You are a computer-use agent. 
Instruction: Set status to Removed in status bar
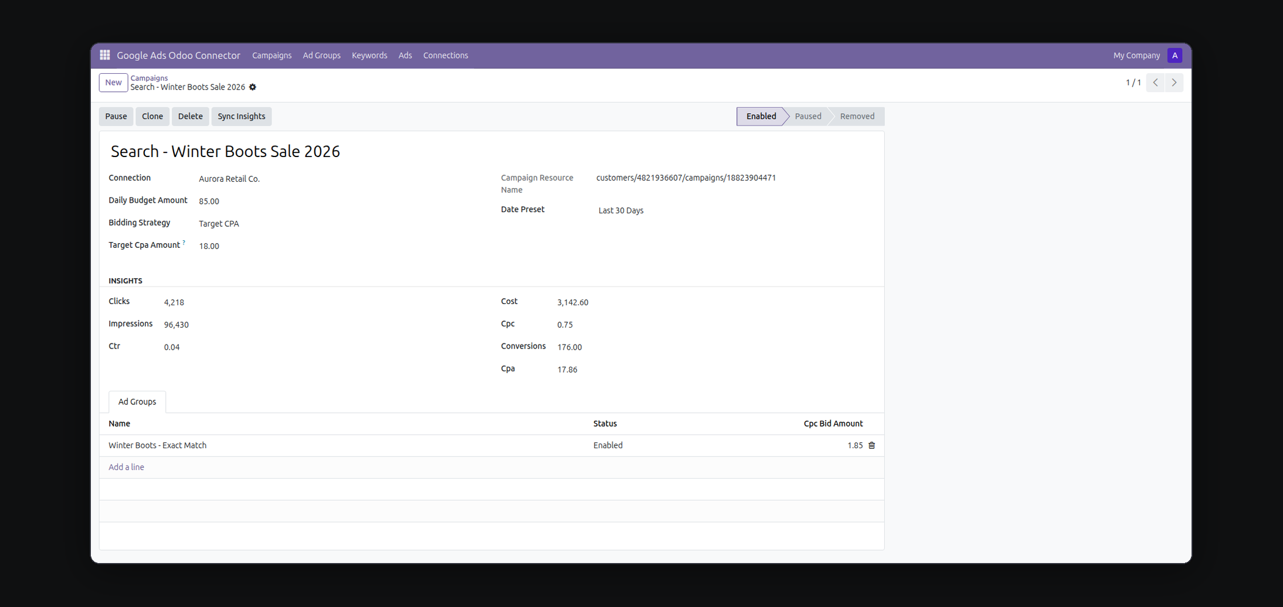coord(857,116)
